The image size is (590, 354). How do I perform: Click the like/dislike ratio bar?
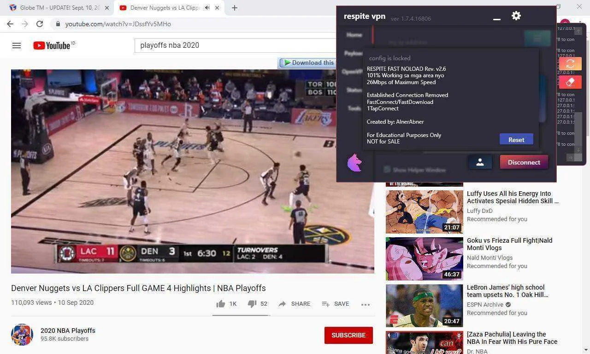coord(241,315)
